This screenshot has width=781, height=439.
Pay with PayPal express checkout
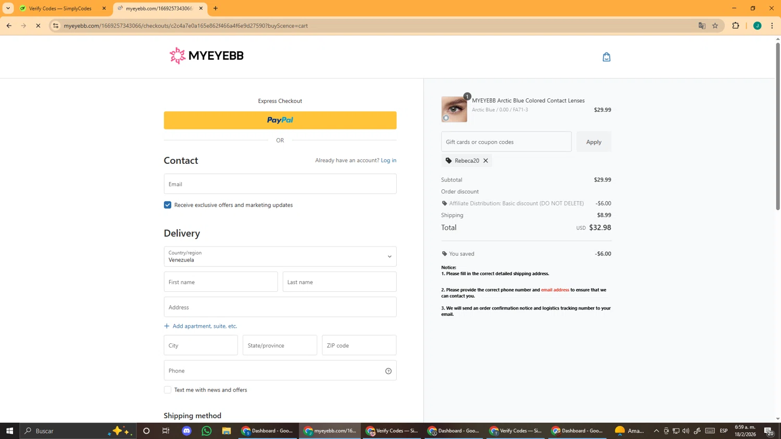pos(280,120)
